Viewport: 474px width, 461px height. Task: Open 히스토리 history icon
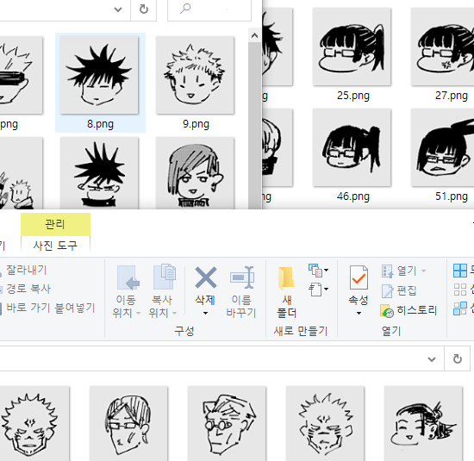387,311
